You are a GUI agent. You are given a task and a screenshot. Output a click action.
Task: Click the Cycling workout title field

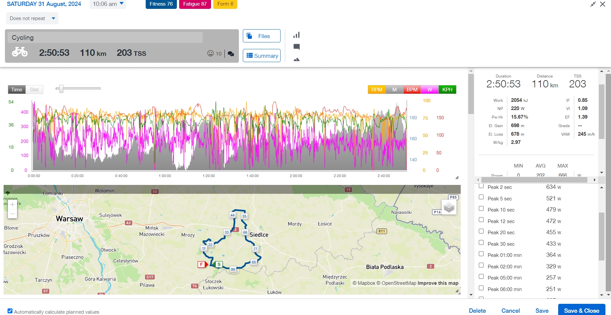tap(105, 38)
